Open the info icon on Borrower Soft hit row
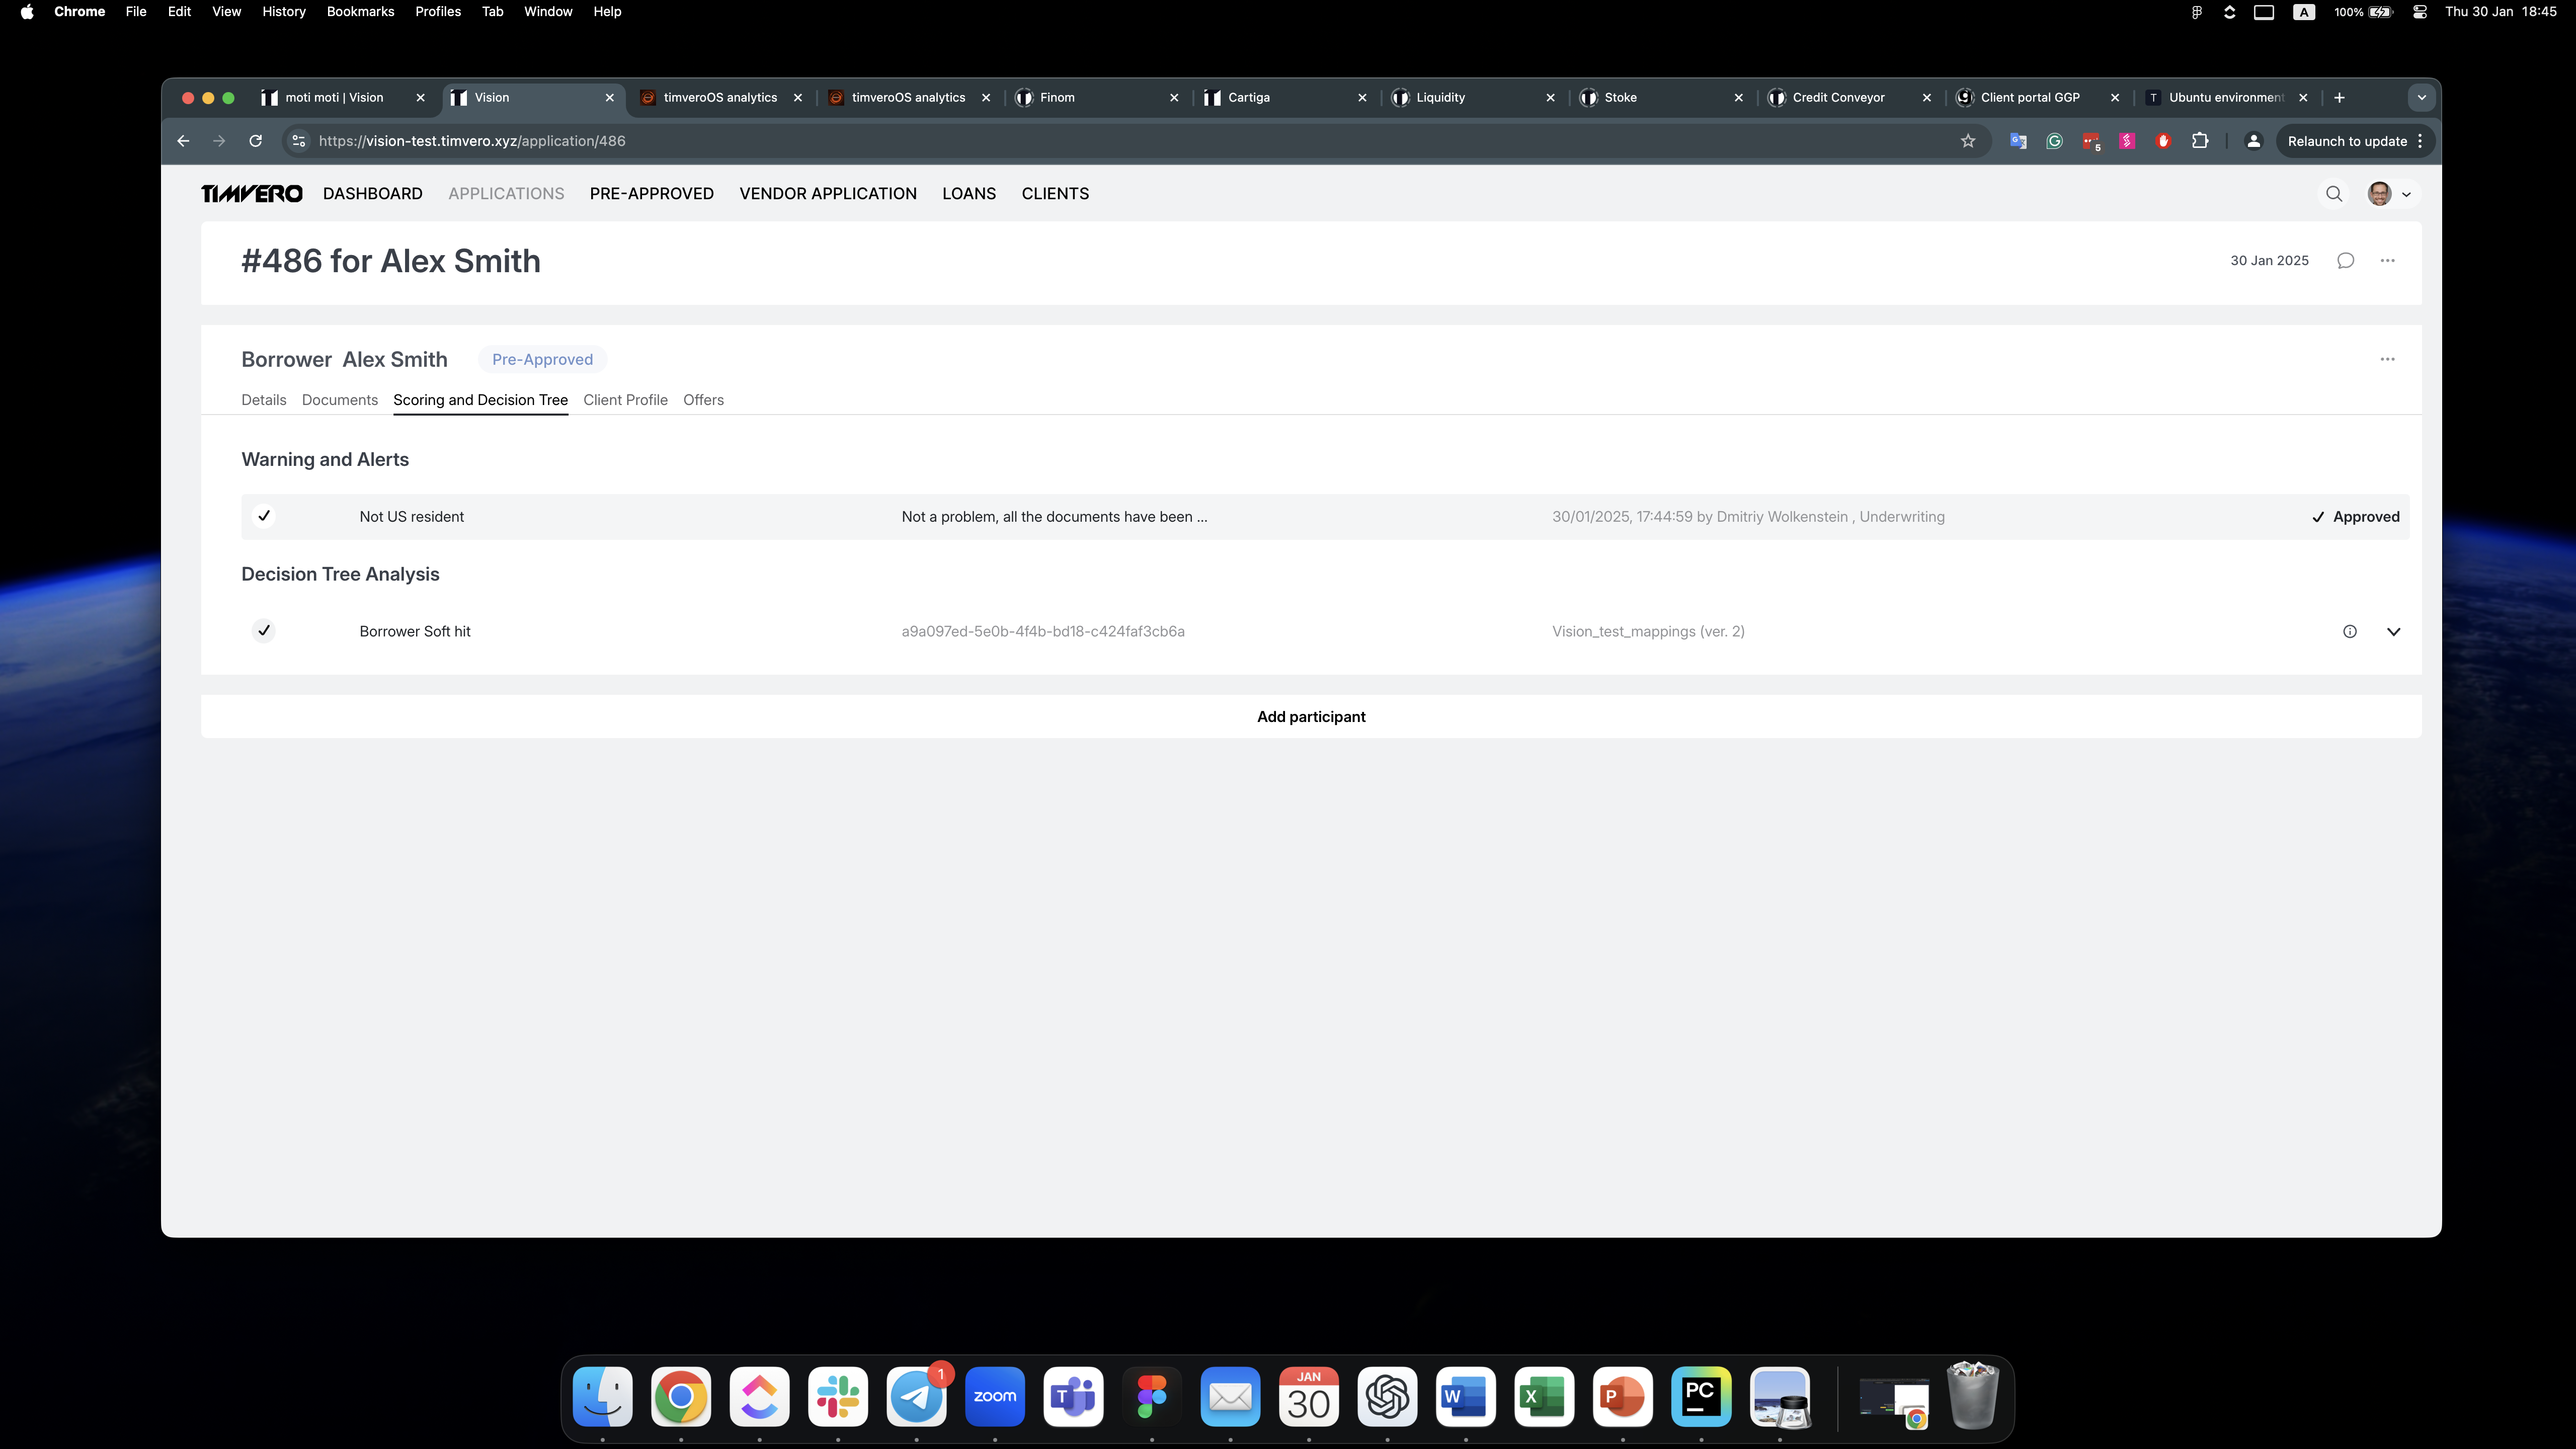2576x1449 pixels. click(x=2350, y=632)
